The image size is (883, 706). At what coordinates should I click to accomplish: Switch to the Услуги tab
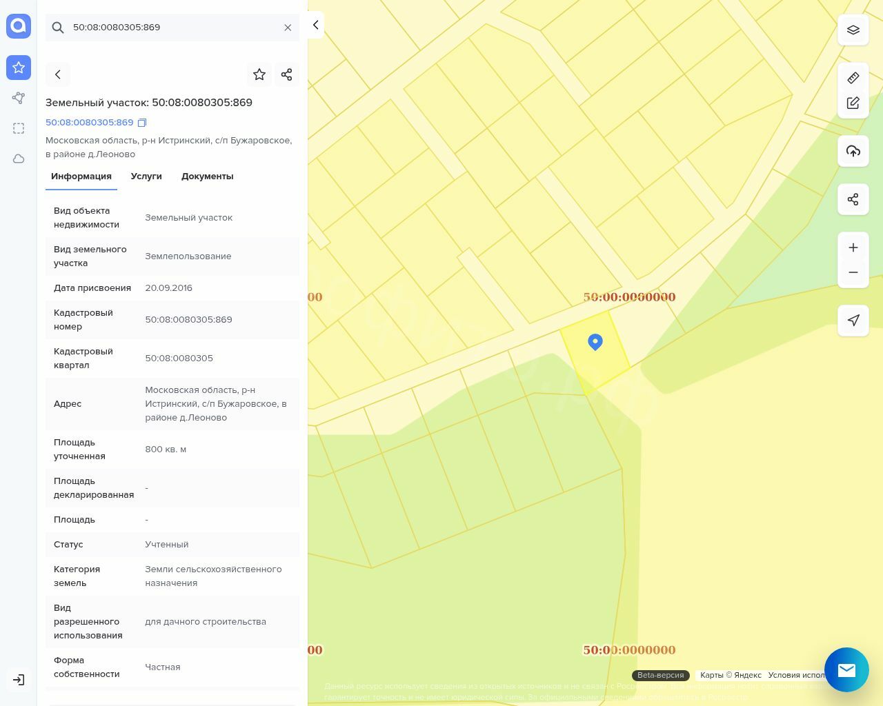pyautogui.click(x=146, y=176)
